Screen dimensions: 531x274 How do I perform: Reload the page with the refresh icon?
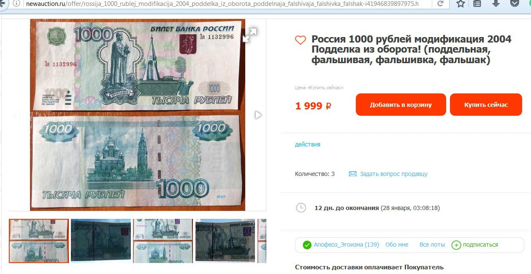(x=440, y=4)
